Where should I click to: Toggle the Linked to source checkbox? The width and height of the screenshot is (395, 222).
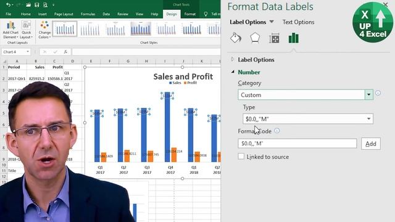[x=241, y=156]
